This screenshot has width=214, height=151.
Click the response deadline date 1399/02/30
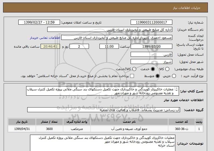pos(151,46)
